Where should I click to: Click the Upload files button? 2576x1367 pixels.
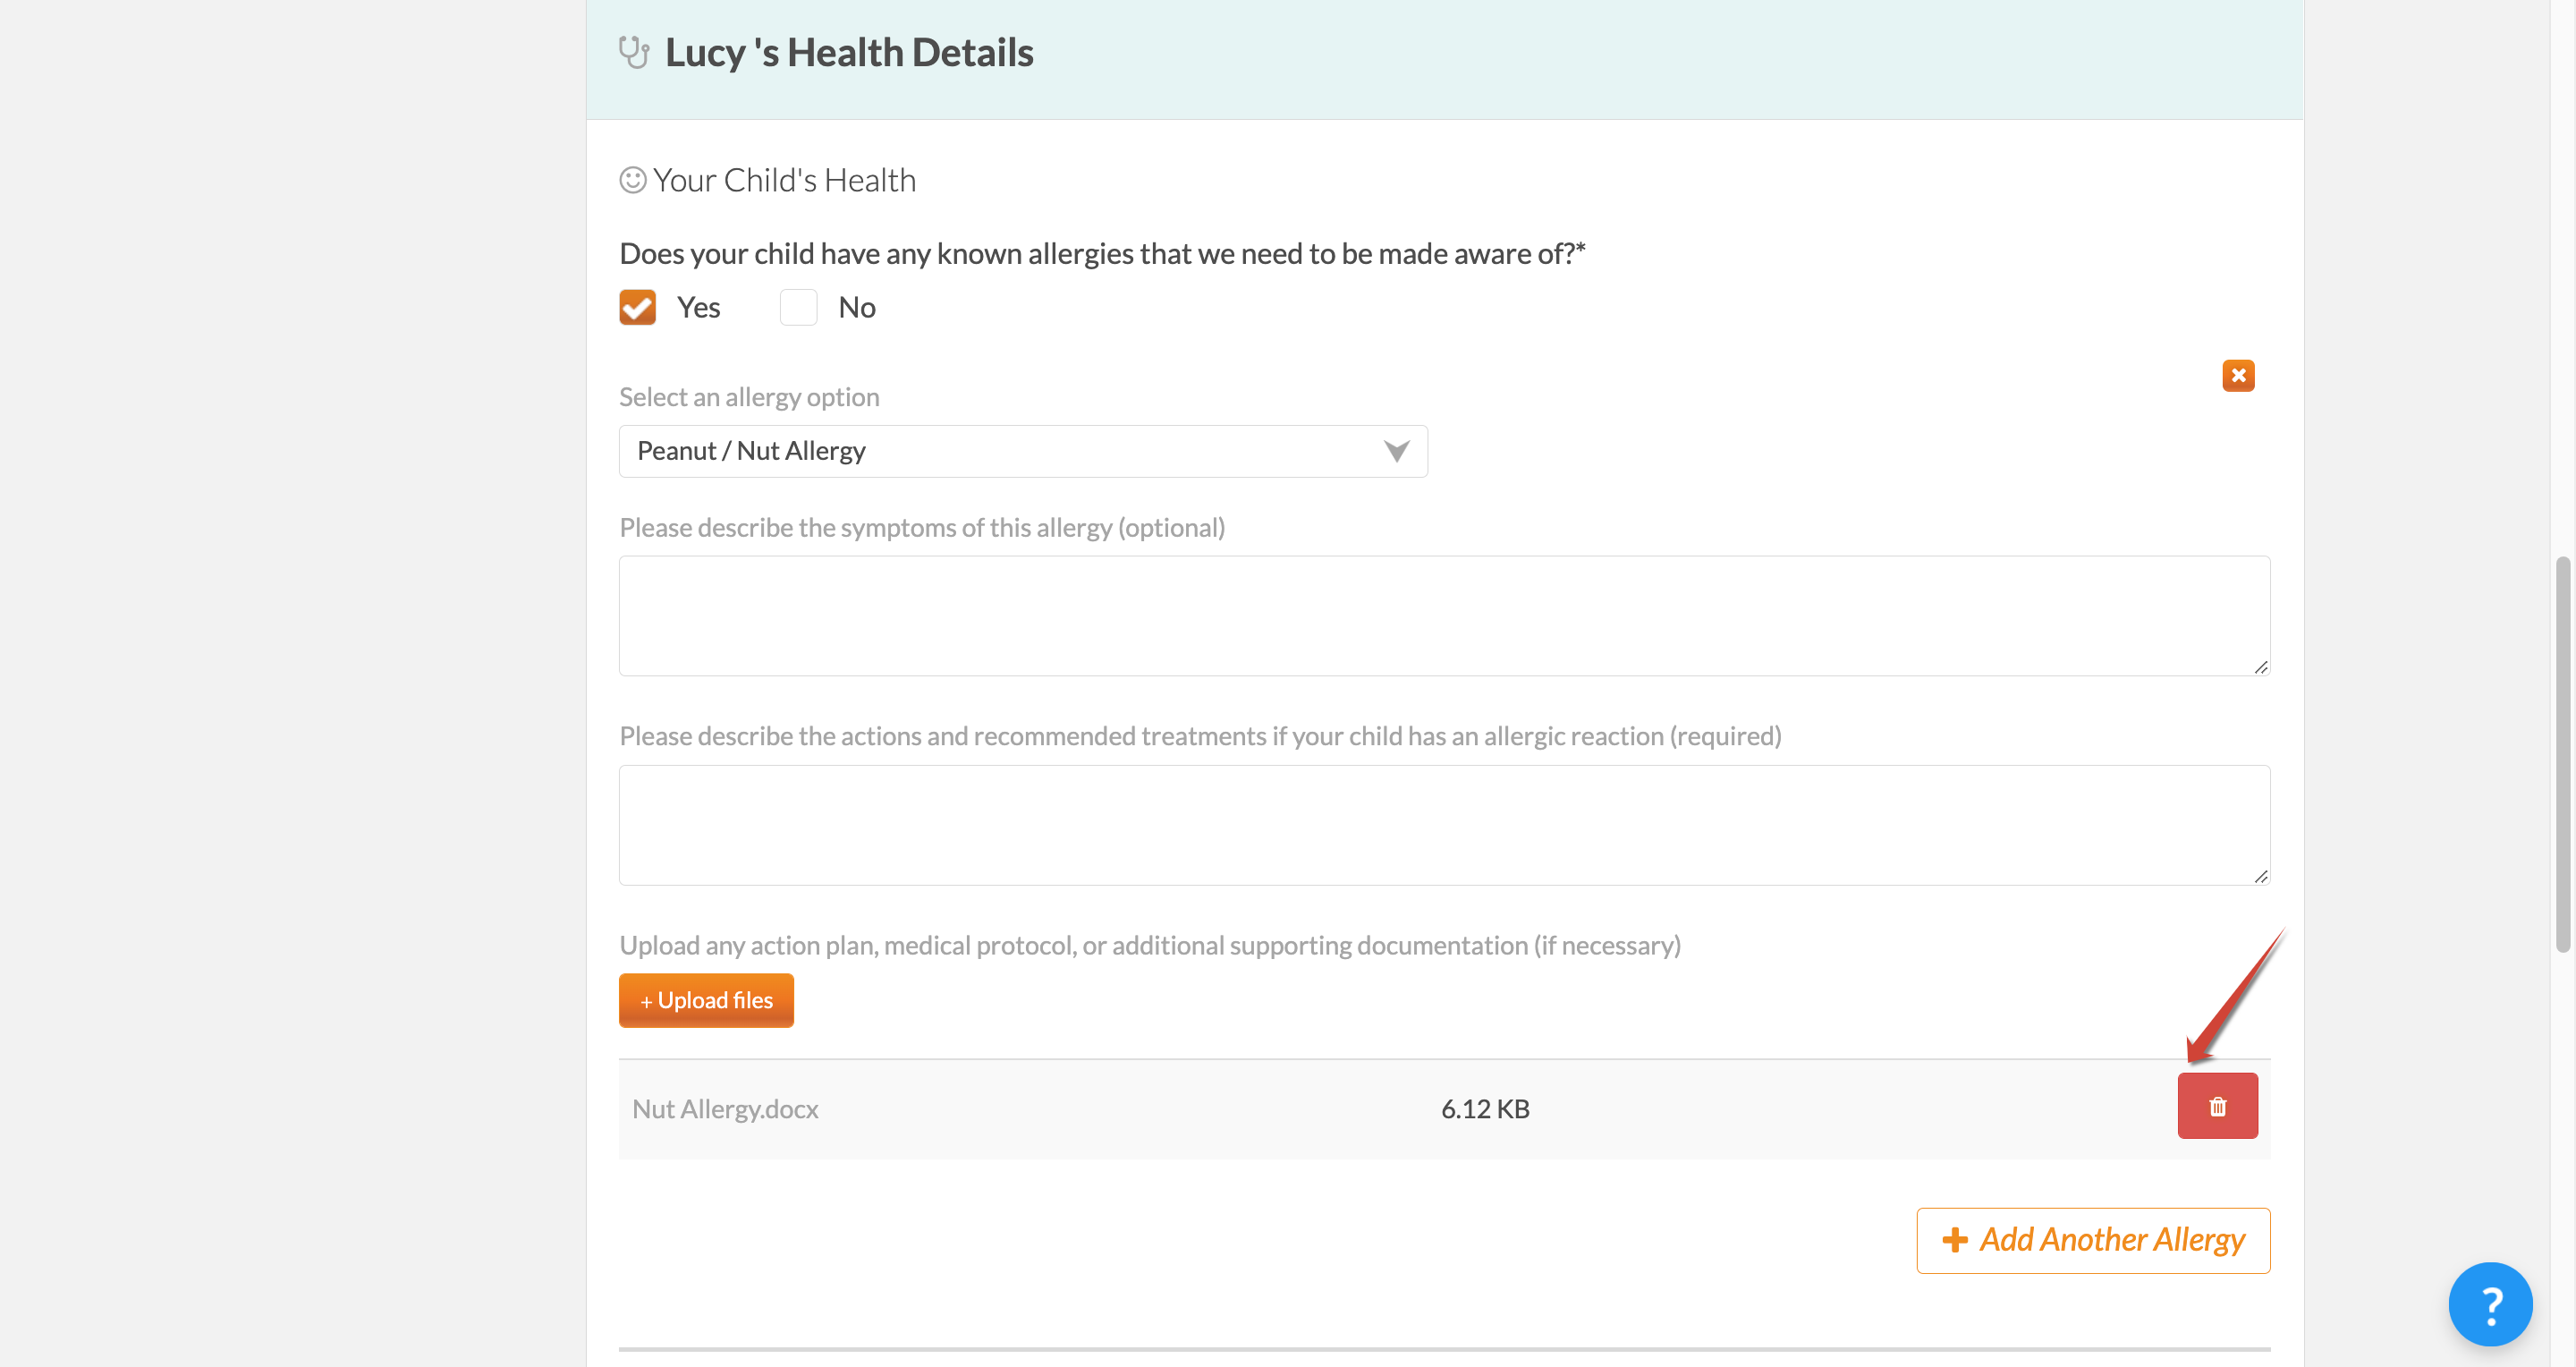click(706, 1000)
